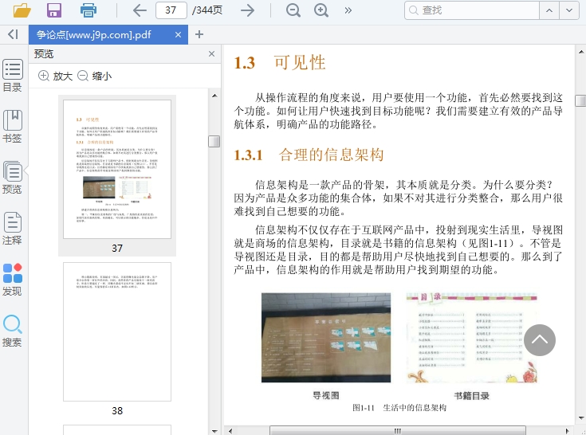
Task: Open file with the folder icon
Action: click(22, 10)
